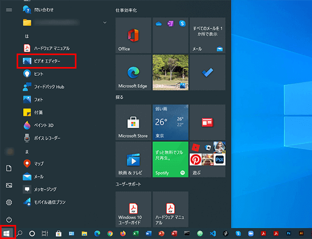Open the フォト photo tile
Image resolution: width=312 pixels, height=239 pixels.
click(x=171, y=72)
